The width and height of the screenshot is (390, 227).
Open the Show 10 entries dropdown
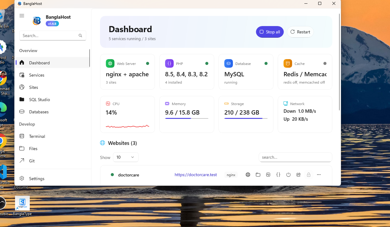[x=126, y=157]
